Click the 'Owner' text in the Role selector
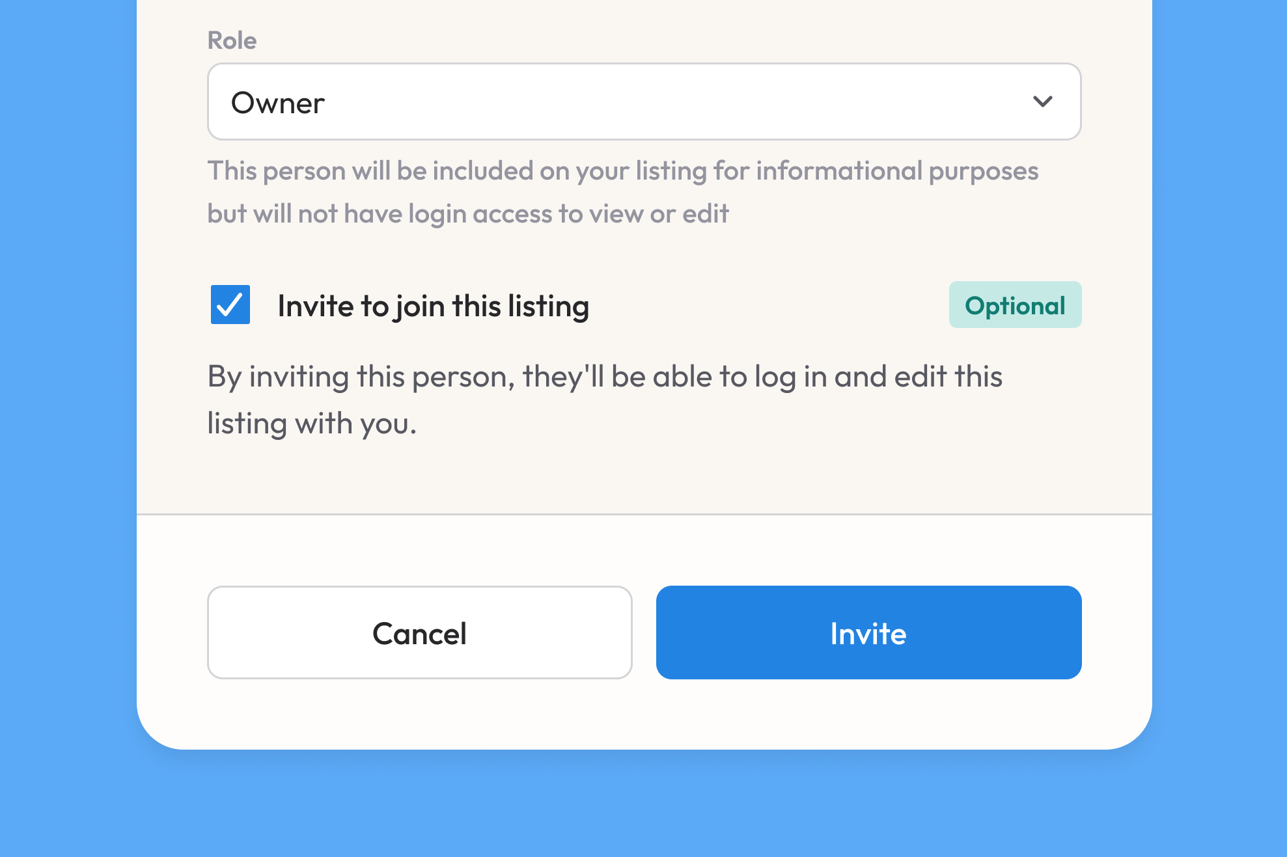Screen dimensions: 1287x857 point(278,103)
